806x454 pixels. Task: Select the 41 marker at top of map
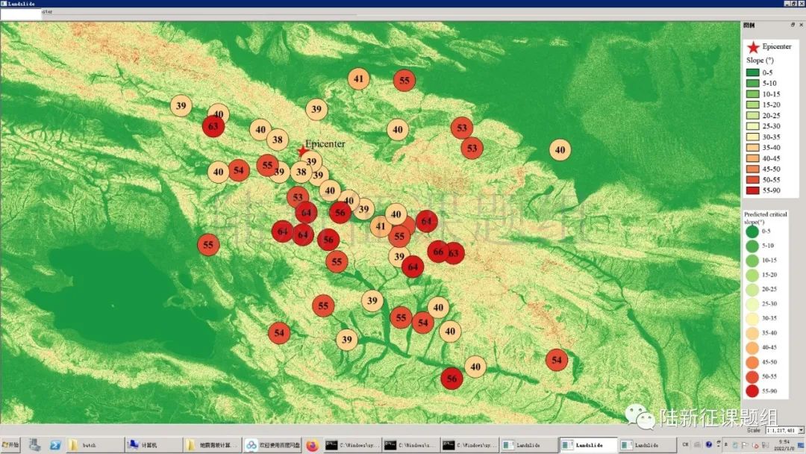coord(359,79)
